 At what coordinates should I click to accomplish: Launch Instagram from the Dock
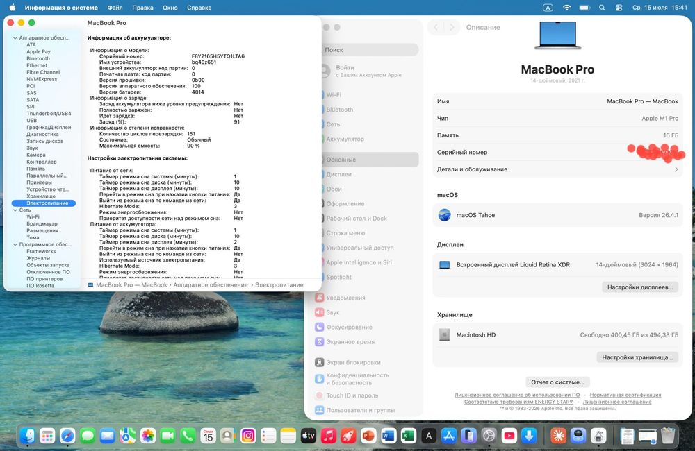[248, 436]
